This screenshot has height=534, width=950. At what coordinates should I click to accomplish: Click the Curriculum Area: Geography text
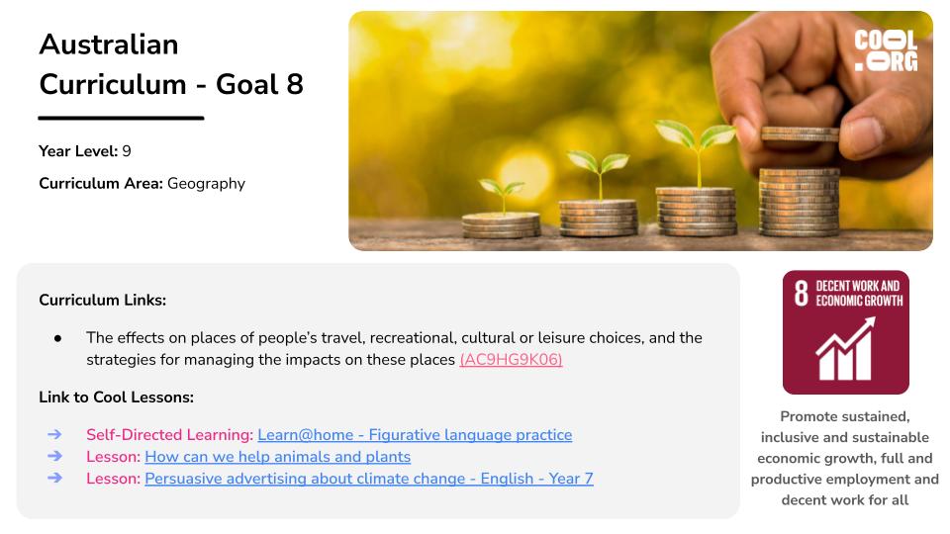tap(142, 184)
